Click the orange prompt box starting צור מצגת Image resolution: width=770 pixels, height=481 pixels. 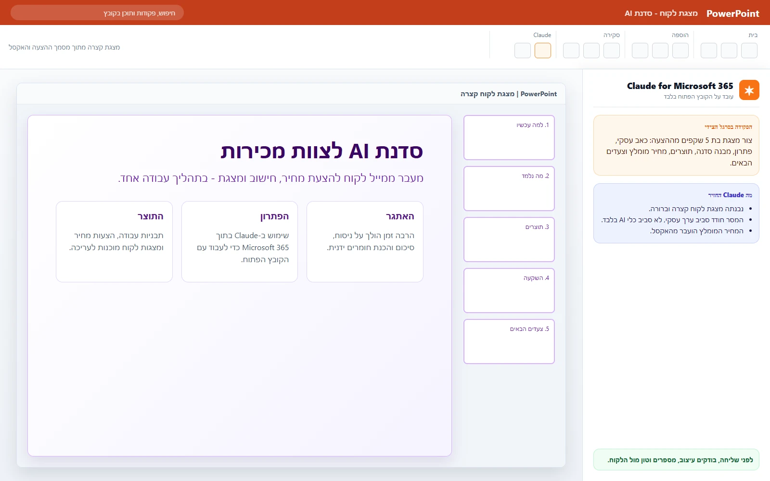coord(676,145)
